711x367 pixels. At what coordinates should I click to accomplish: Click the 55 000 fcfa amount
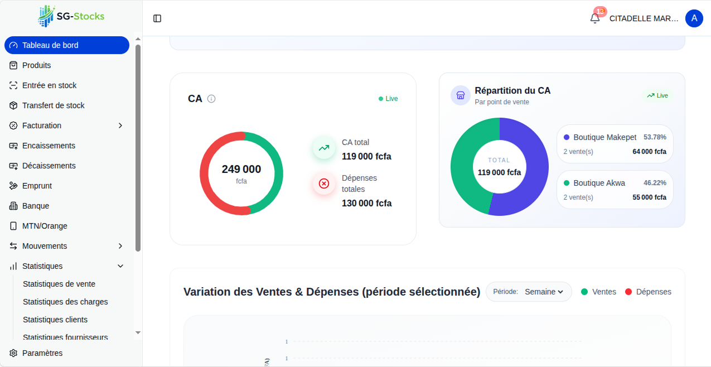(x=649, y=197)
